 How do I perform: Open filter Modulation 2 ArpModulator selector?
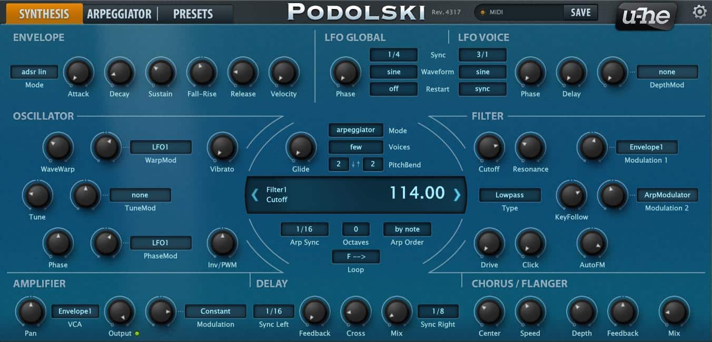click(x=667, y=195)
